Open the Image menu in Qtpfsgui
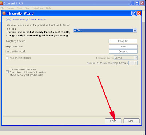This screenshot has height=135, width=146. coord(11,8)
